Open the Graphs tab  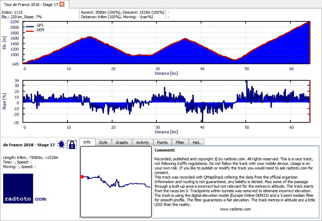122,142
